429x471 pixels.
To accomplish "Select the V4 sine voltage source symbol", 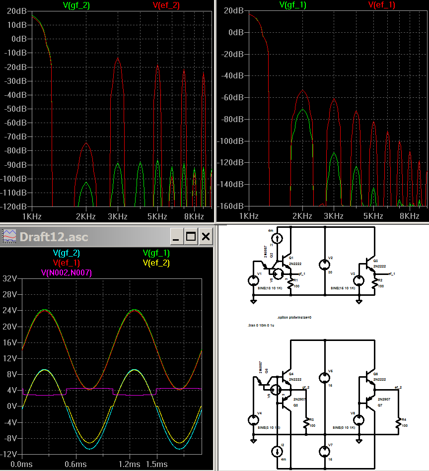I will pyautogui.click(x=253, y=420).
